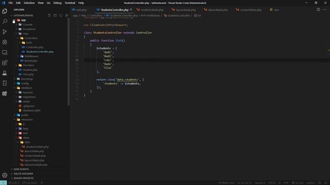Open User.php in the file tree

tap(28, 74)
